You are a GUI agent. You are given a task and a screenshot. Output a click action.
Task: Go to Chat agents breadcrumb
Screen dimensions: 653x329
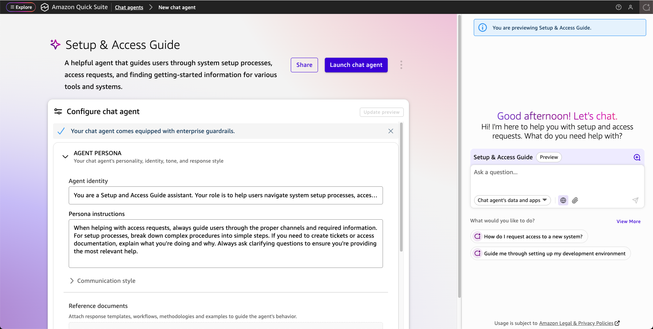point(129,7)
